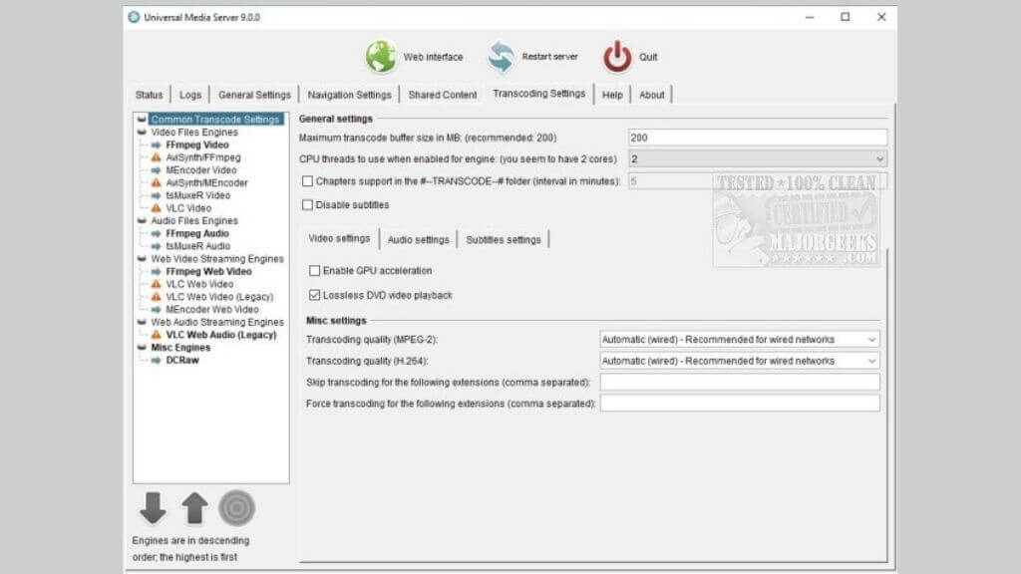This screenshot has height=574, width=1021.
Task: Click Skip transcoding extensions input field
Action: [740, 382]
